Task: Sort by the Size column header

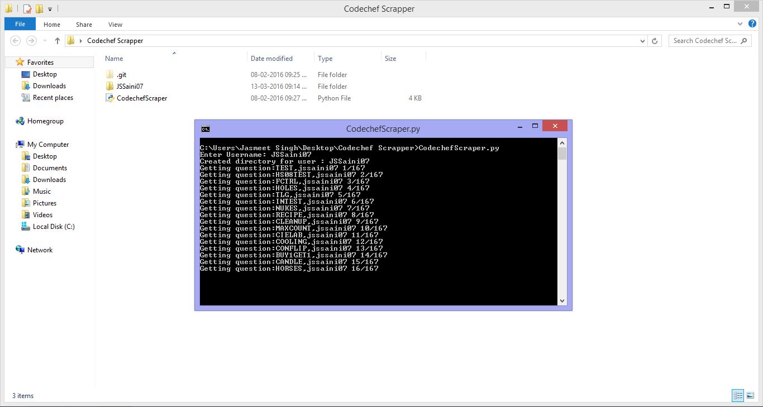Action: point(390,59)
